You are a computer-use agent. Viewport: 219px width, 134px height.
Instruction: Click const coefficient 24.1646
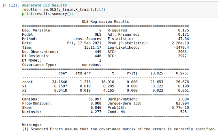point(60,82)
